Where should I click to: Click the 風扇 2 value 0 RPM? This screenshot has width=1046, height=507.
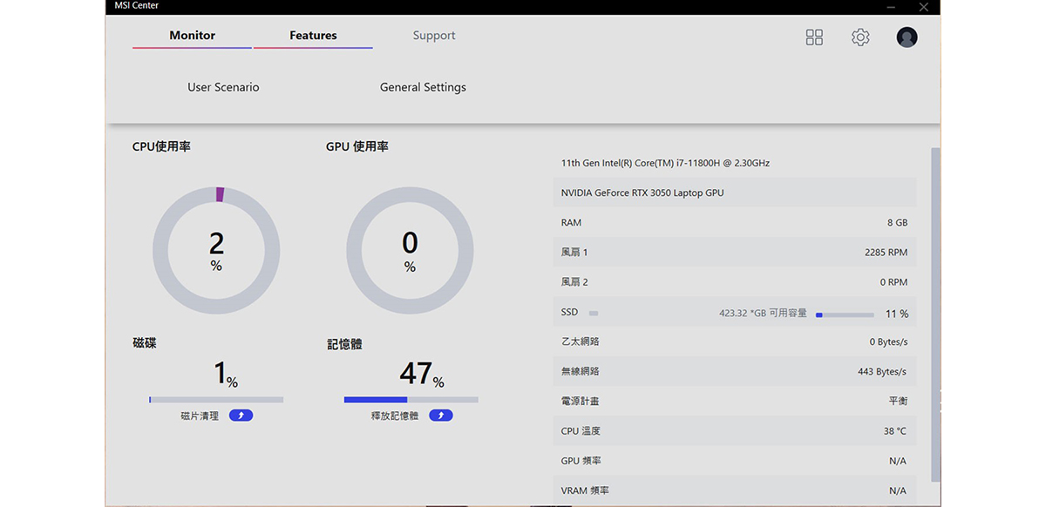(x=893, y=281)
